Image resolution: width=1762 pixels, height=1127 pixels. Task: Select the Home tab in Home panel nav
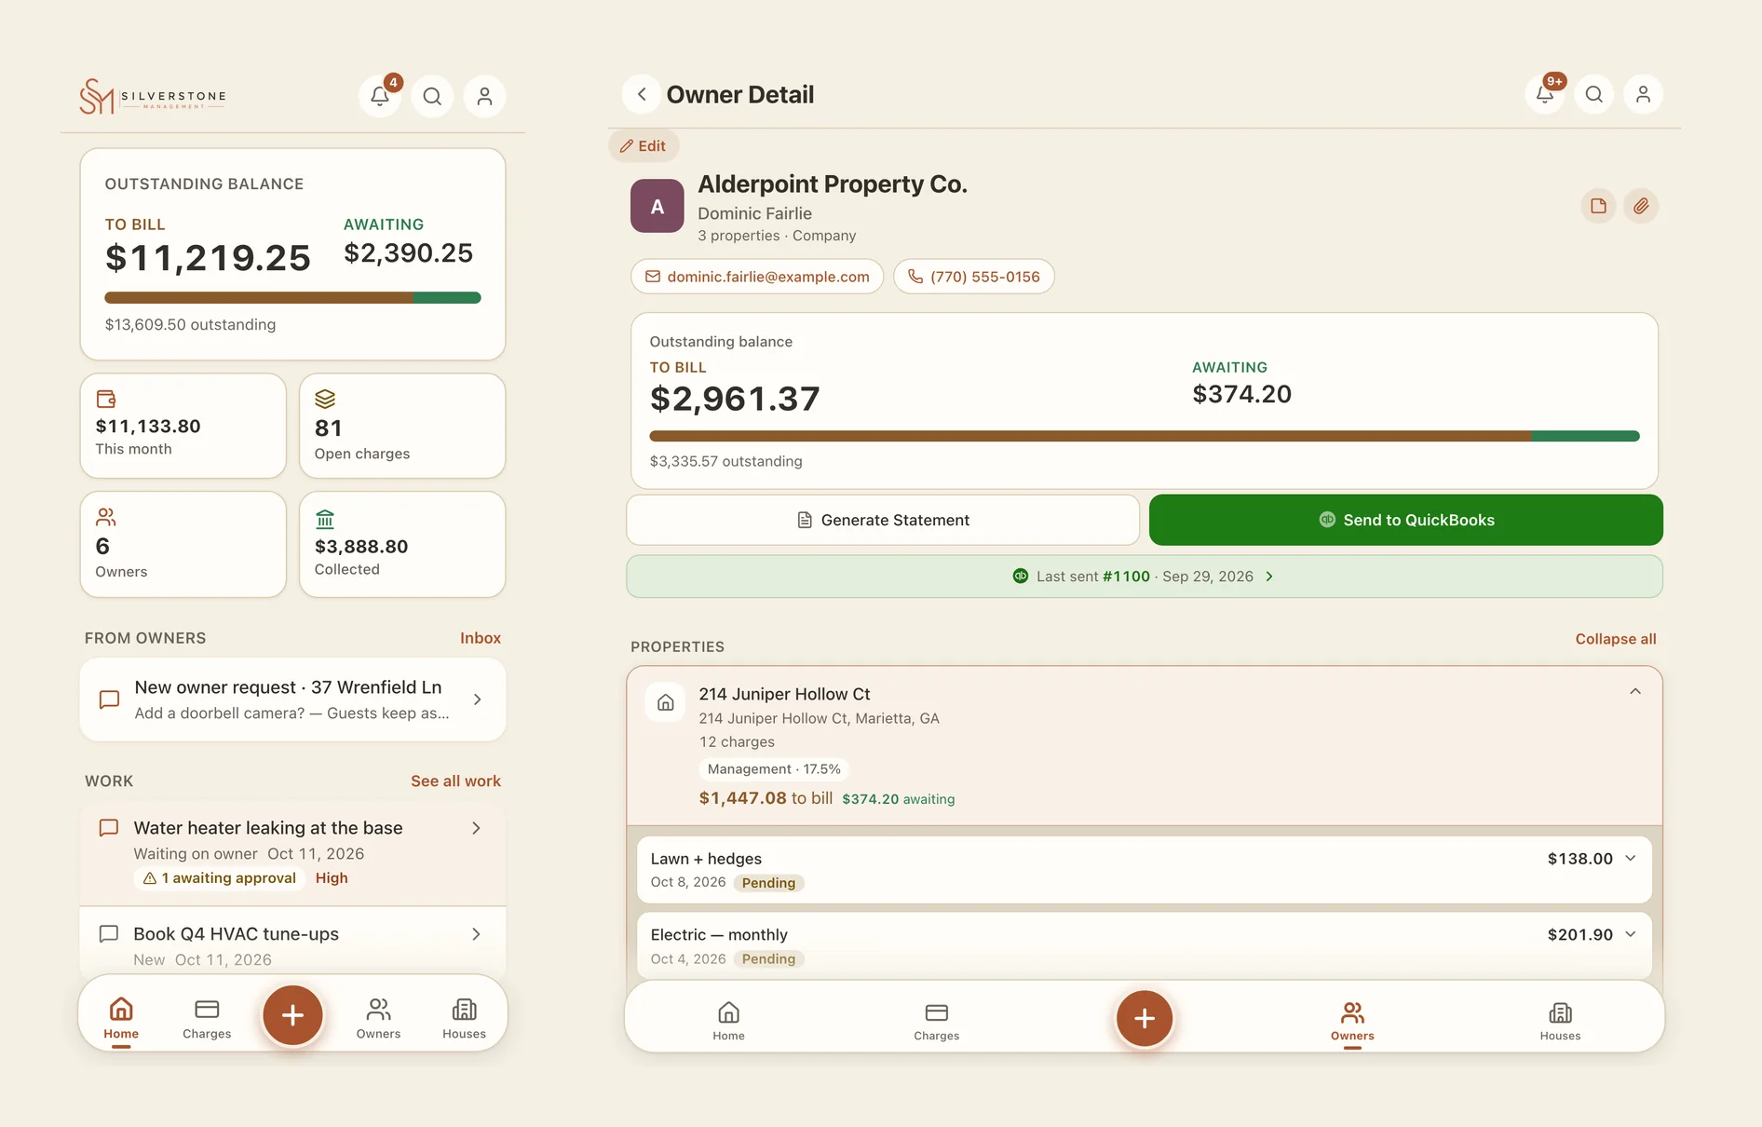[121, 1019]
